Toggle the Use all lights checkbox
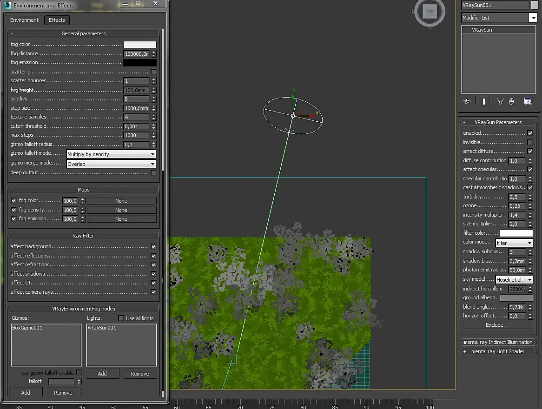The height and width of the screenshot is (409, 542). (x=121, y=318)
